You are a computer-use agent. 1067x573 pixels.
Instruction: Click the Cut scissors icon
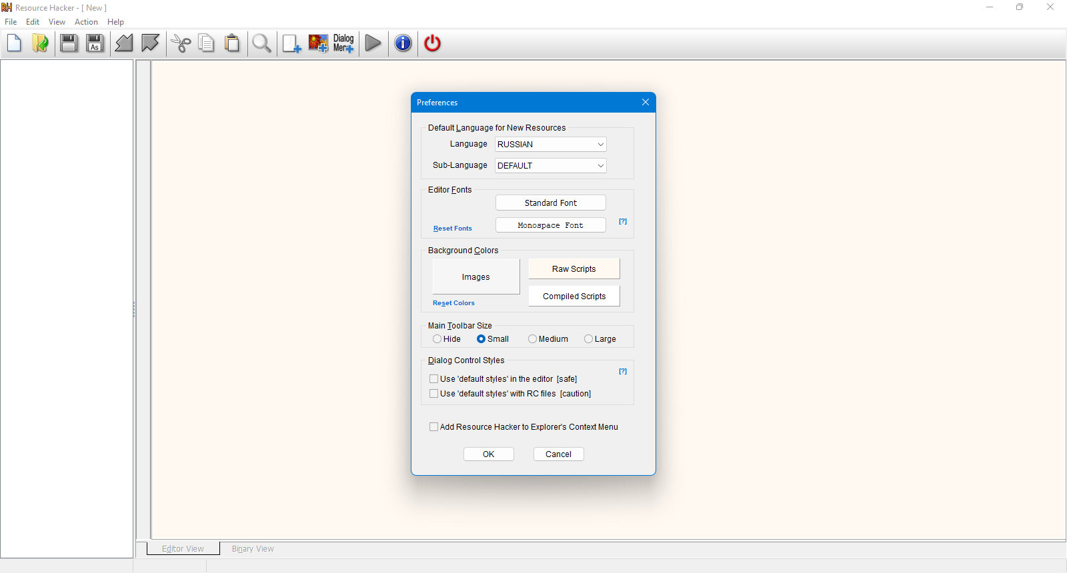(181, 43)
